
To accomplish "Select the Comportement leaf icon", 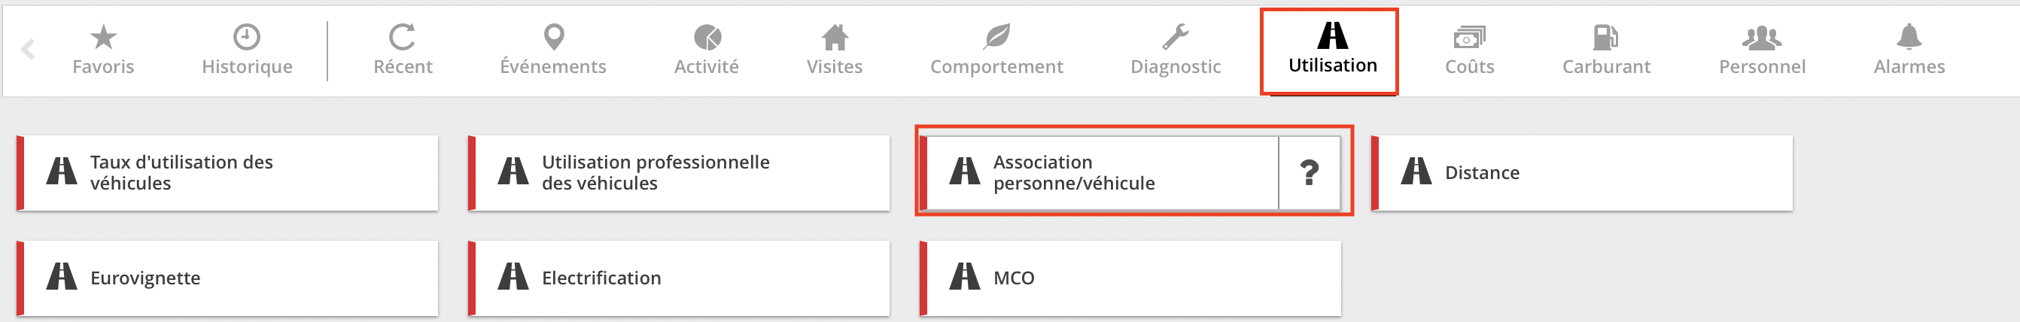I will [996, 36].
